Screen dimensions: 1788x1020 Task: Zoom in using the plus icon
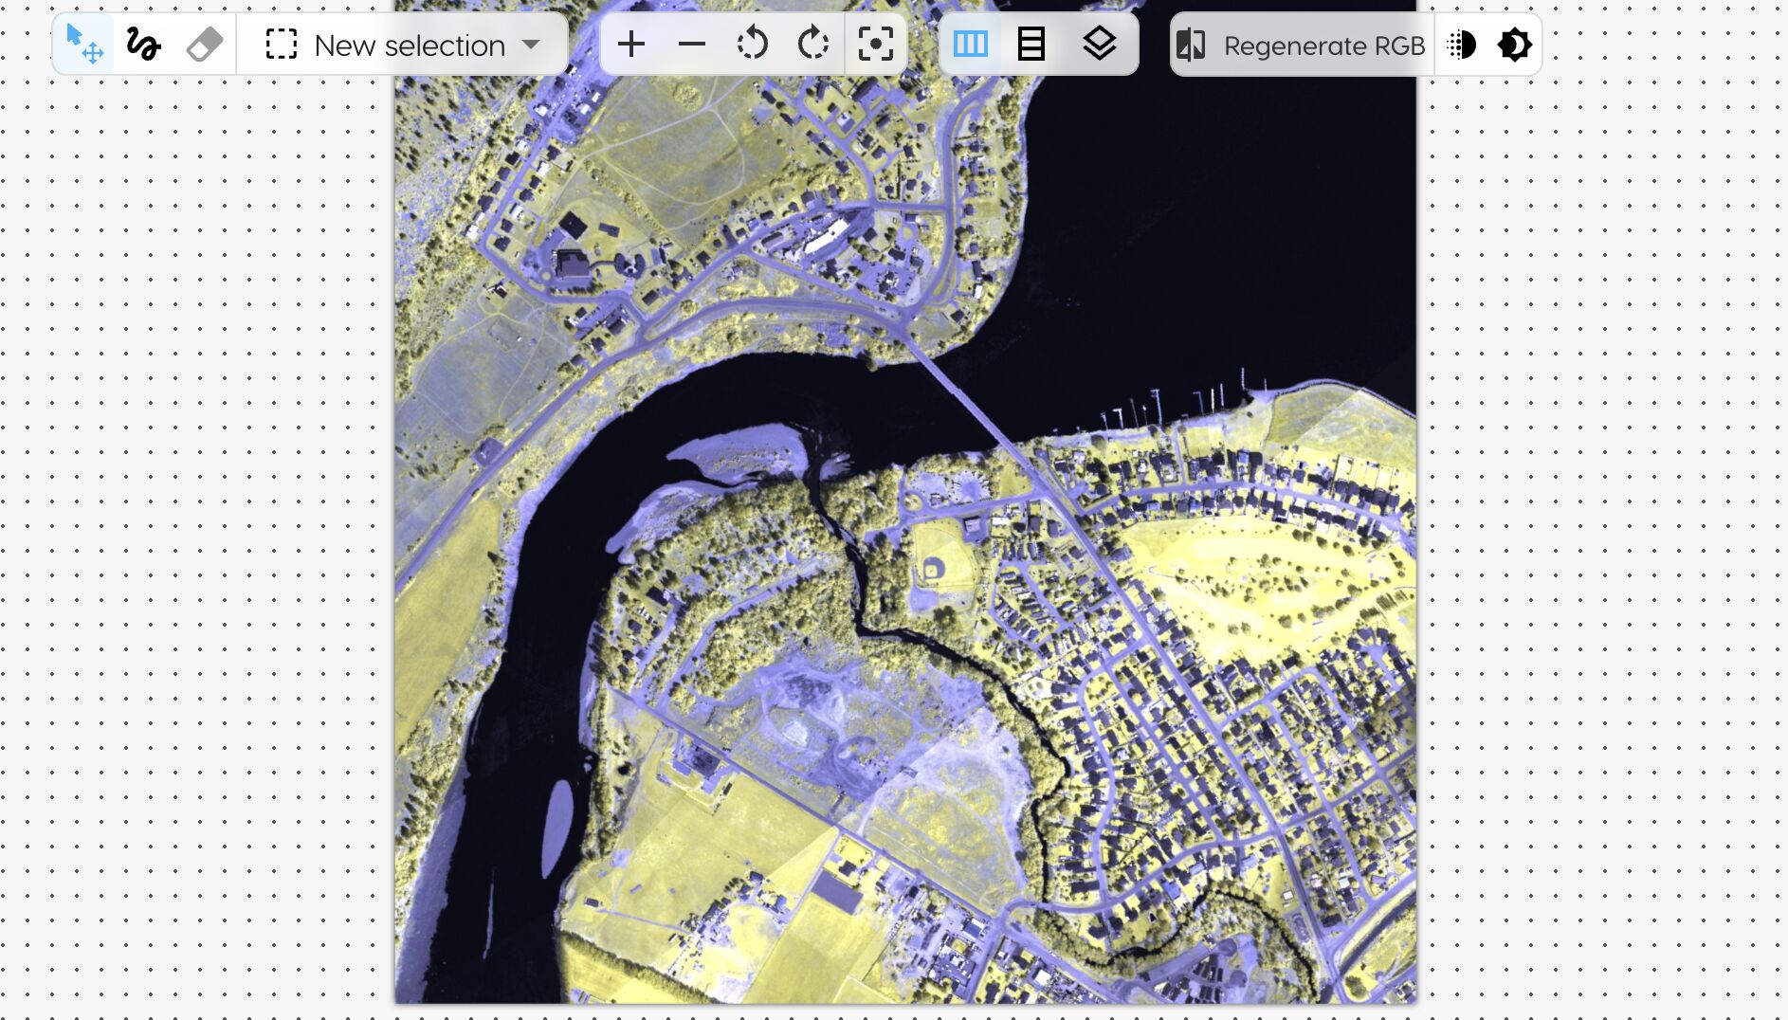point(631,44)
